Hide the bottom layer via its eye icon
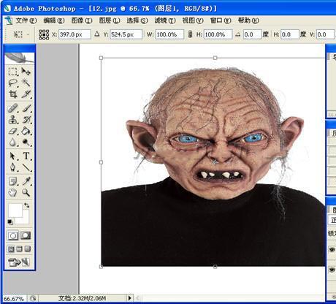 click(x=332, y=270)
